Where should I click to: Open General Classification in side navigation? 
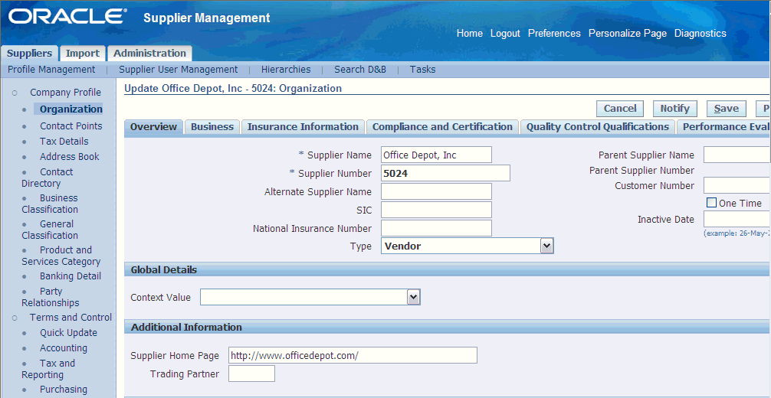pyautogui.click(x=50, y=230)
